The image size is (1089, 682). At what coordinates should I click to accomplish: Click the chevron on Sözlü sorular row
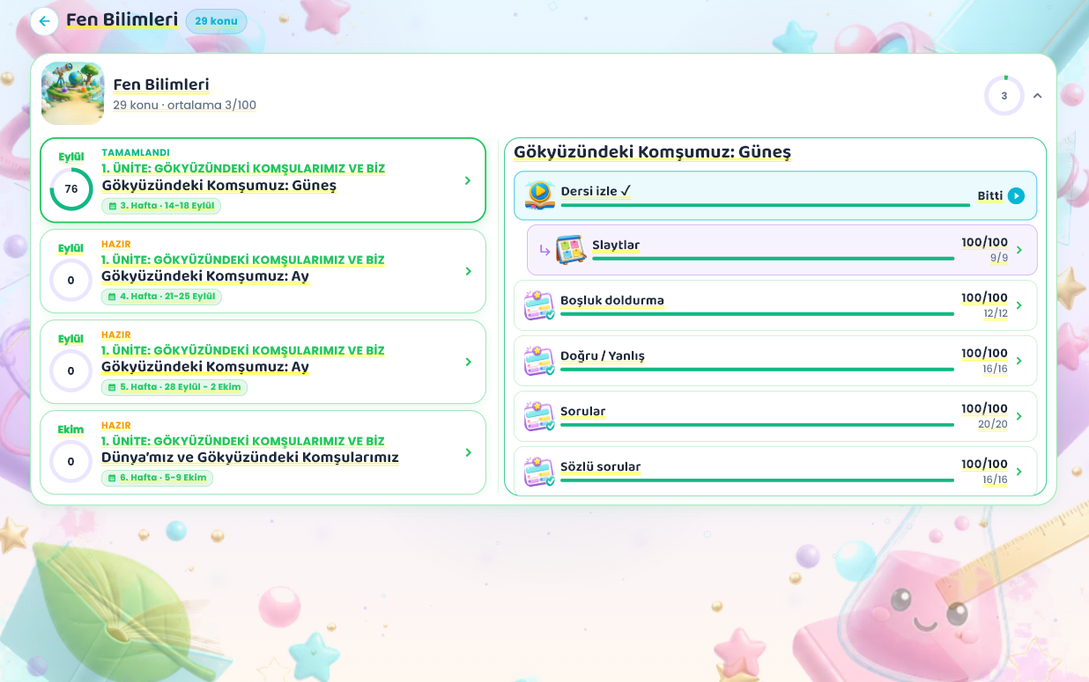pyautogui.click(x=1019, y=472)
